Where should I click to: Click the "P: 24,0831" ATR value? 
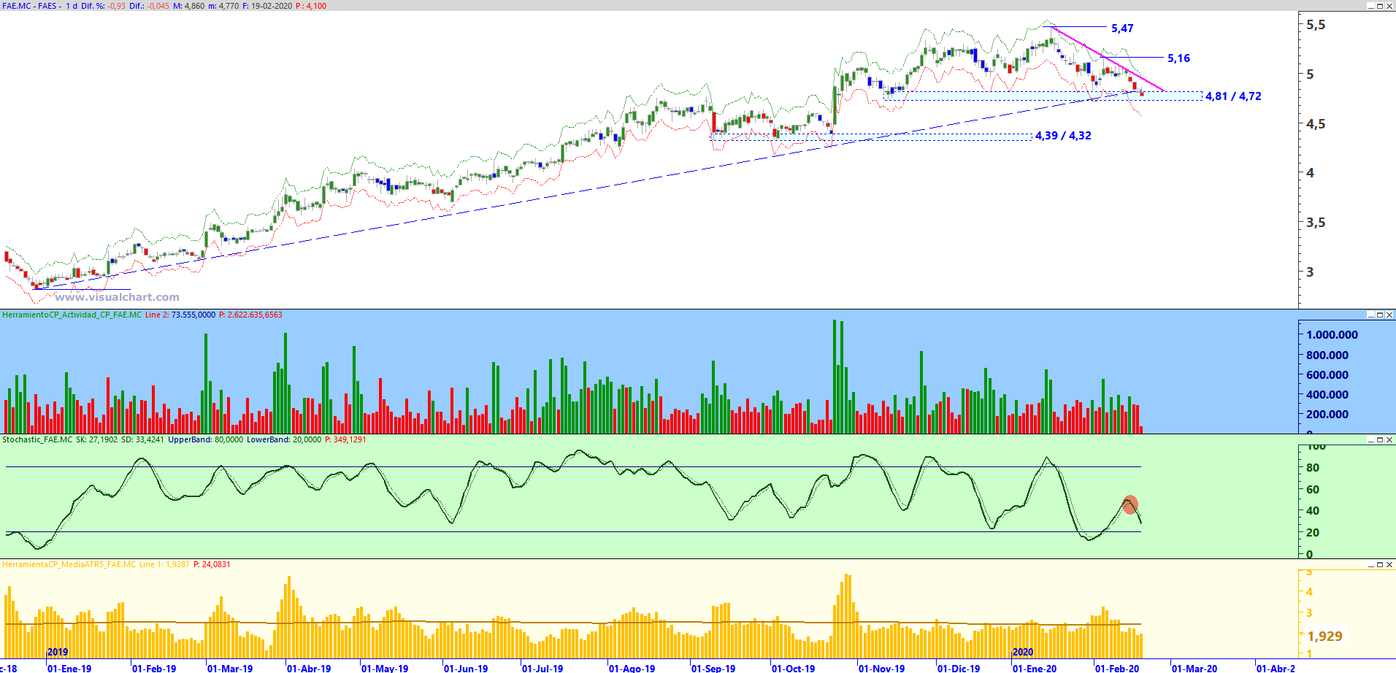coord(212,564)
